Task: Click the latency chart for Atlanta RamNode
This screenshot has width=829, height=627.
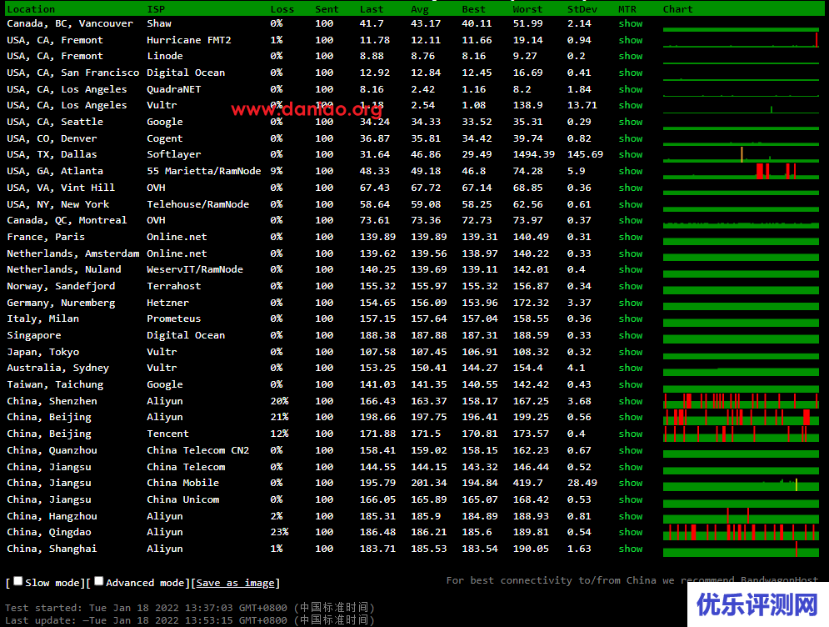Action: coord(741,171)
